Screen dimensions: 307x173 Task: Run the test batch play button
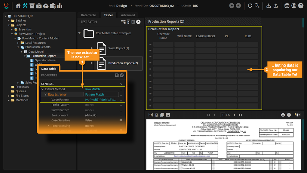point(138,22)
